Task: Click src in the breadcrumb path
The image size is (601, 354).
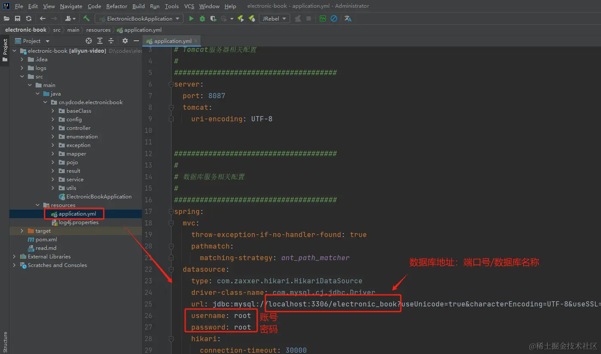Action: click(57, 30)
